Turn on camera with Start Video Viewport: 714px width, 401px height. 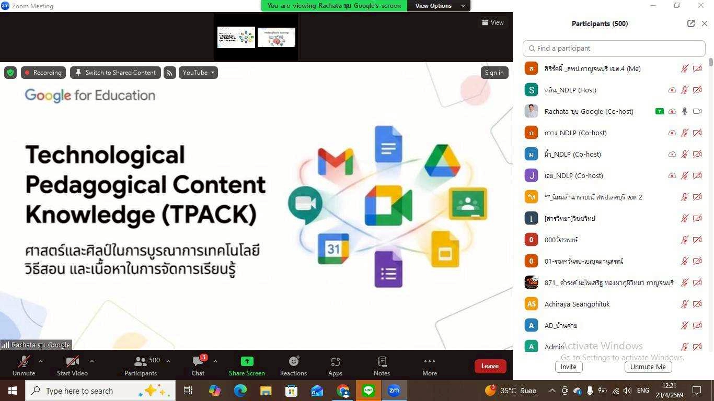[x=72, y=366]
